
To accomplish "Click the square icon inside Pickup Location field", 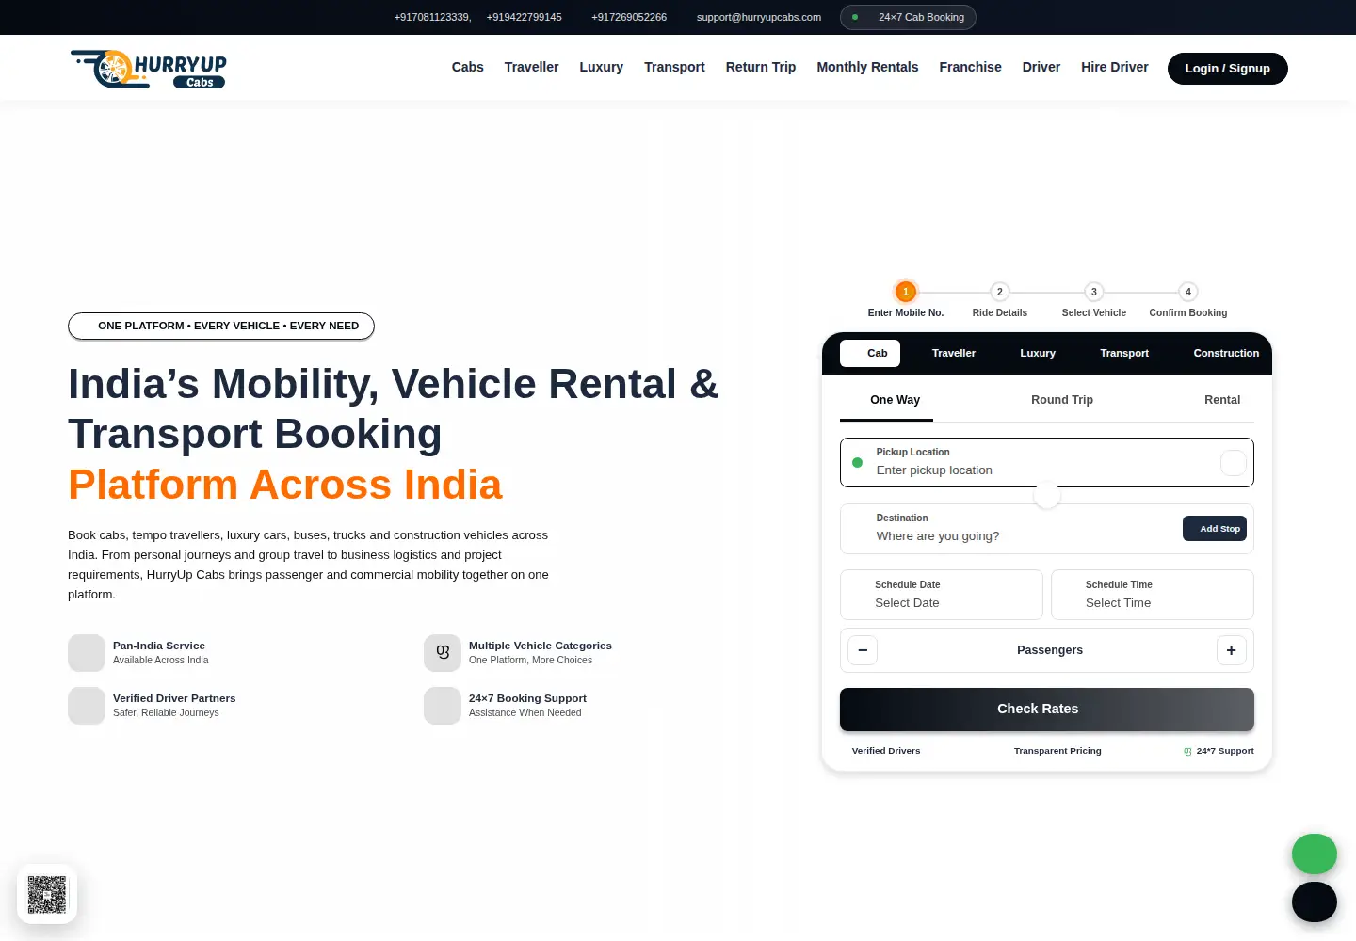I will pyautogui.click(x=1234, y=463).
